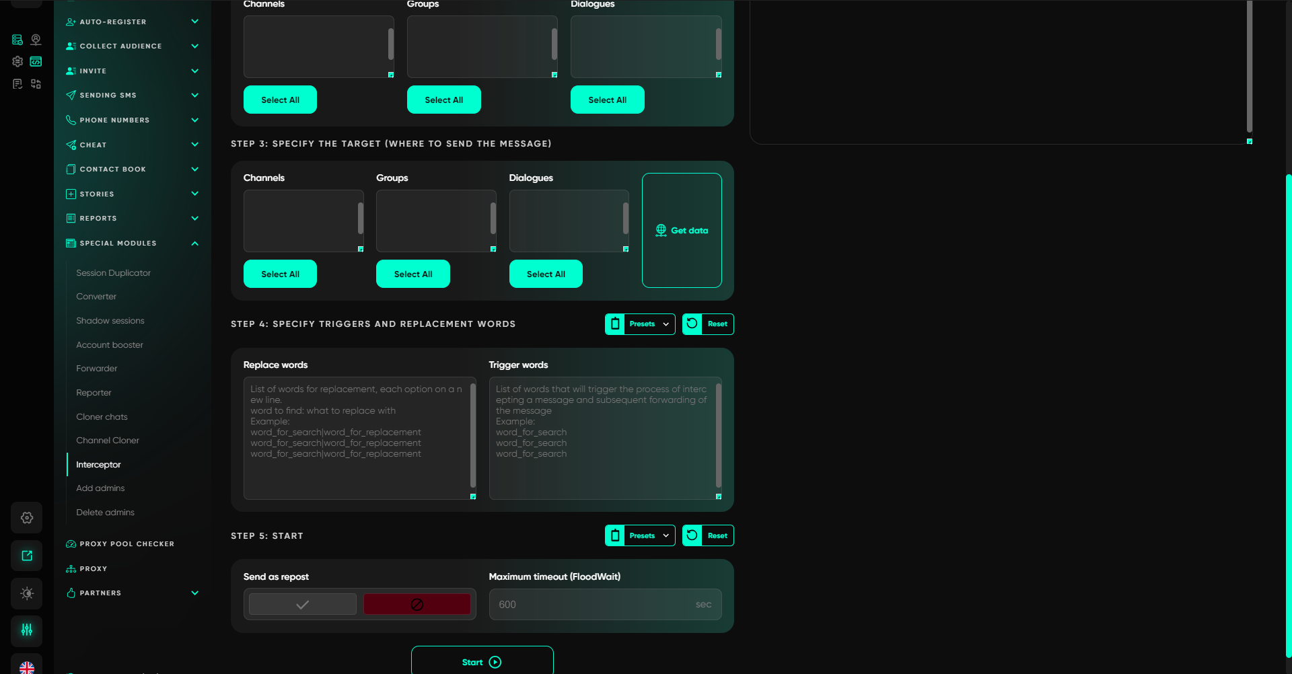The height and width of the screenshot is (674, 1292).
Task: Click the checked-document icon in the left rail
Action: point(17,83)
